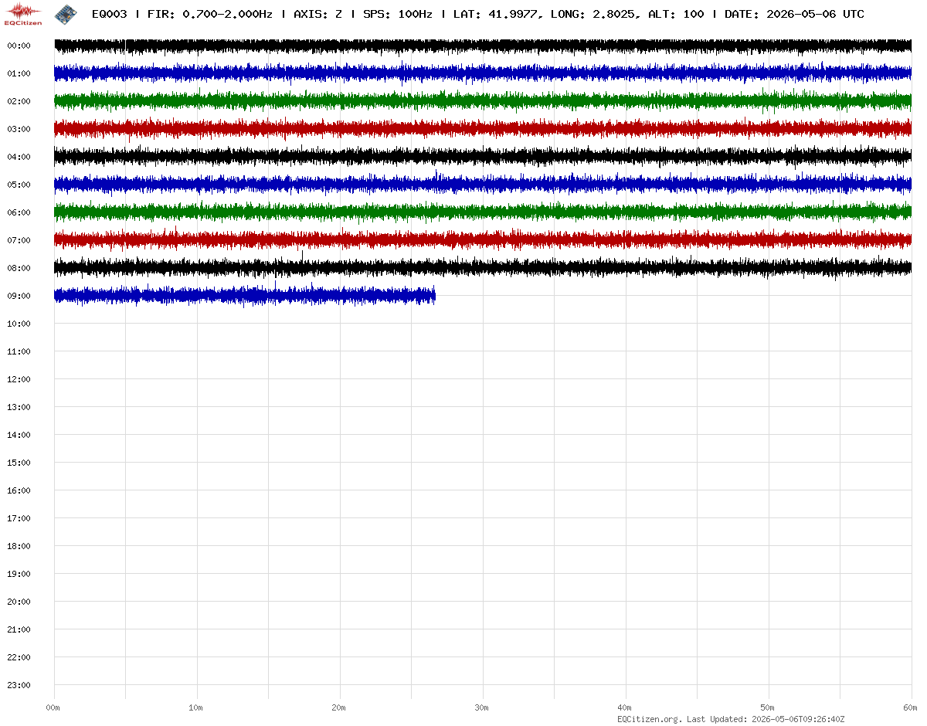Image resolution: width=927 pixels, height=726 pixels.
Task: Click the 10m time axis marker
Action: pos(196,707)
